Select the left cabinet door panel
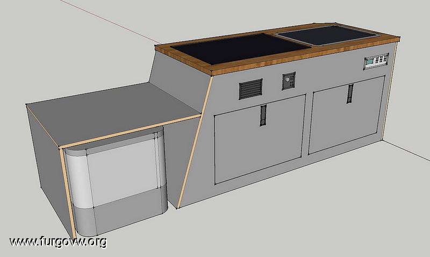 tap(260, 139)
